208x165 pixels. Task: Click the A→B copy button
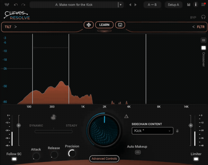[x=152, y=5]
